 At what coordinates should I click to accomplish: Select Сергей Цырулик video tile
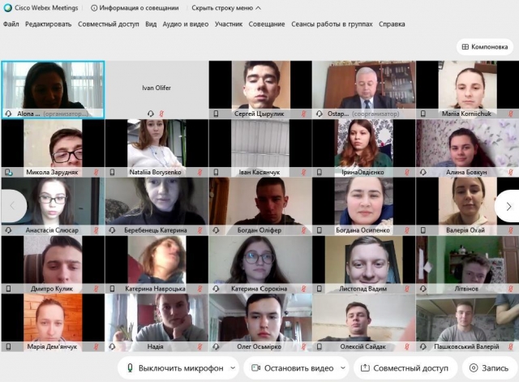point(260,90)
